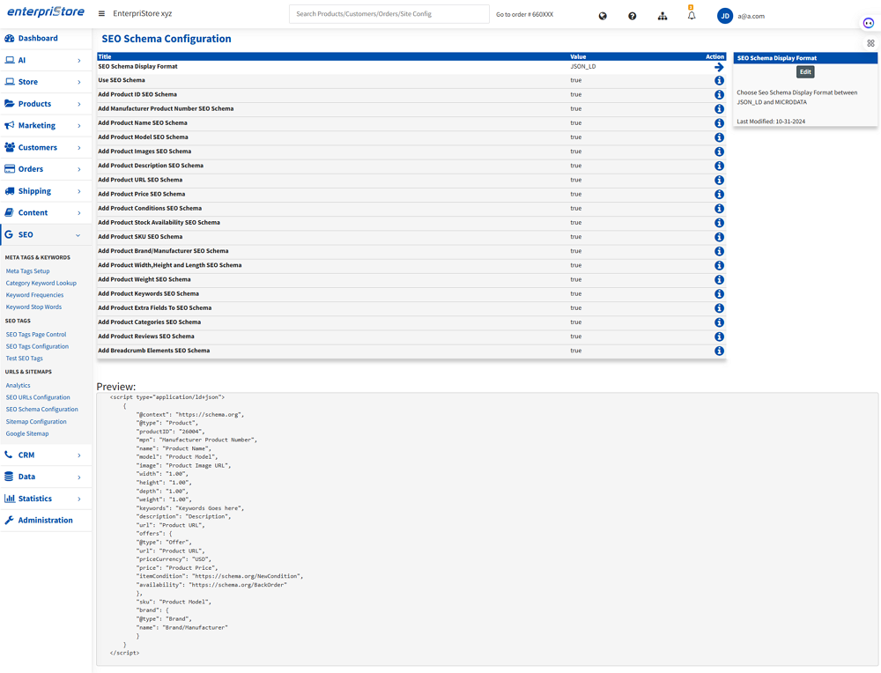881x673 pixels.
Task: Click the hamburger menu icon beside EnterpriStore xyz
Action: pyautogui.click(x=101, y=14)
